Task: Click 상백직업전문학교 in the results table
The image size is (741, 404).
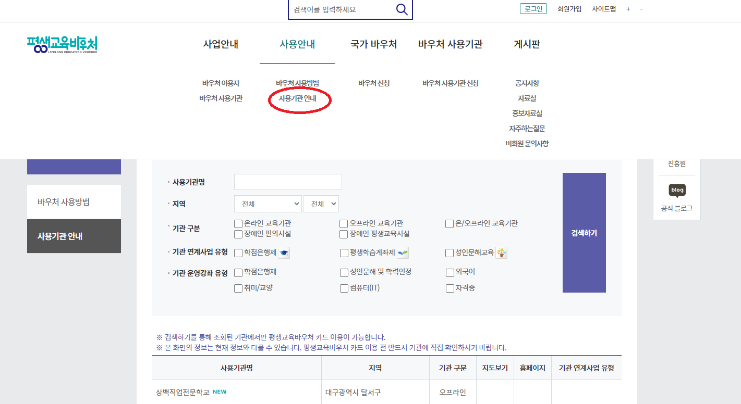Action: coord(183,393)
